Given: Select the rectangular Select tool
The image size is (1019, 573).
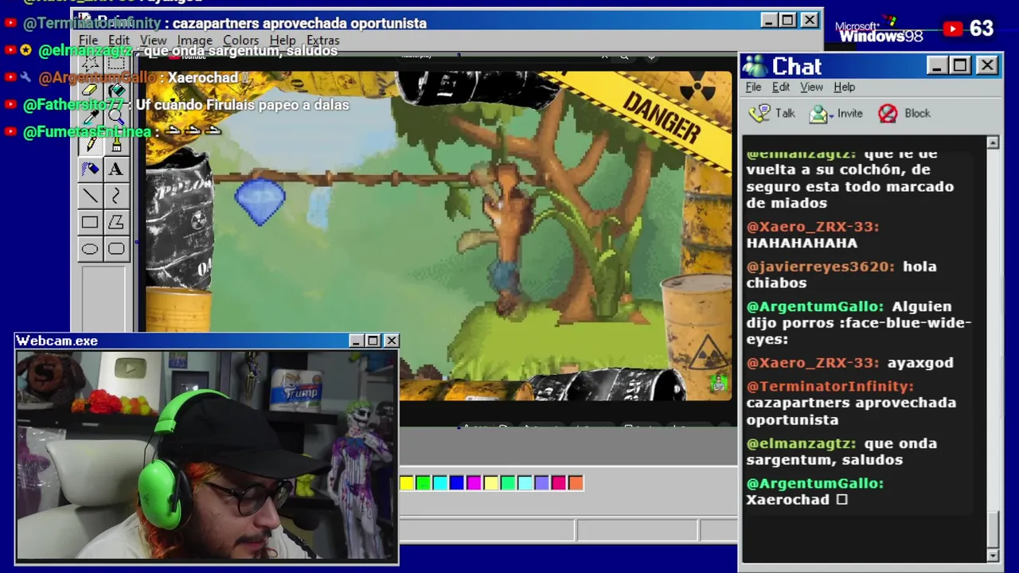Looking at the screenshot, I should coord(116,64).
